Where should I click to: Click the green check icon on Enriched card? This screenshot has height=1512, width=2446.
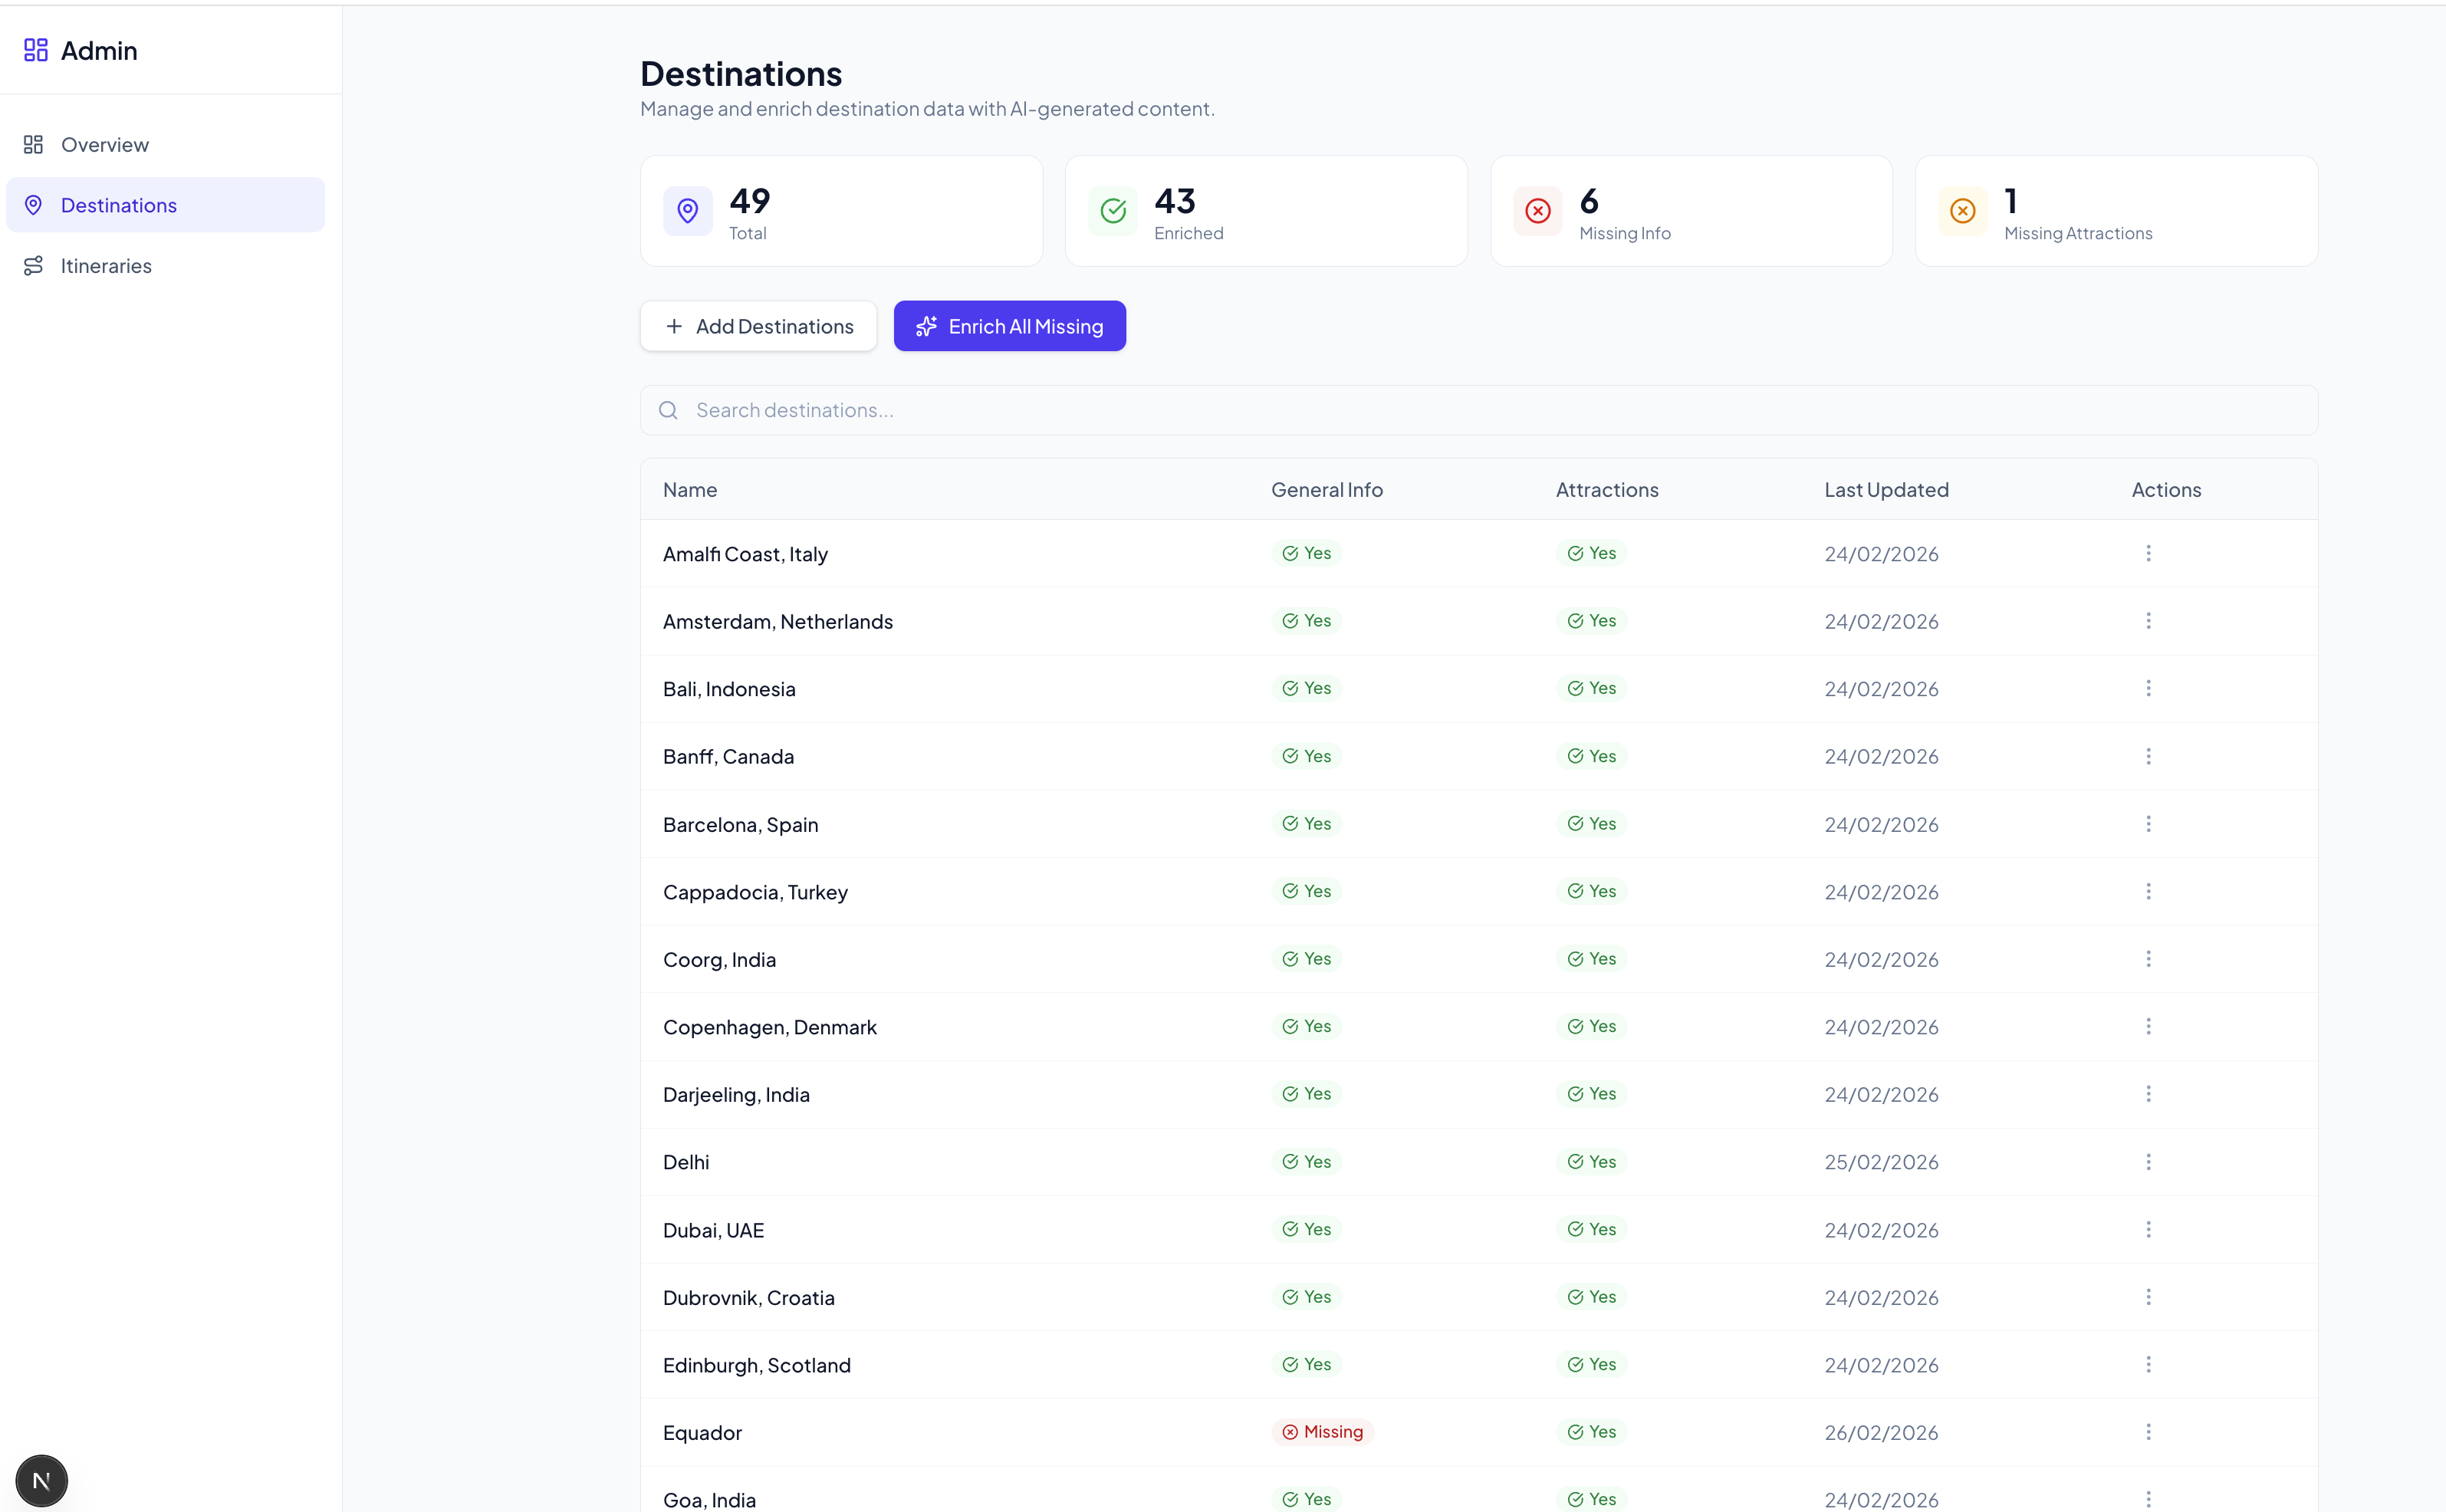coord(1112,211)
